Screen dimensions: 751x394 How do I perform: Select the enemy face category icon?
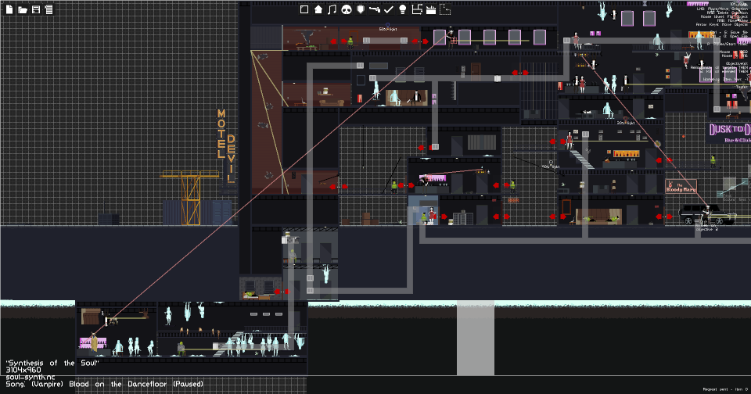[347, 9]
